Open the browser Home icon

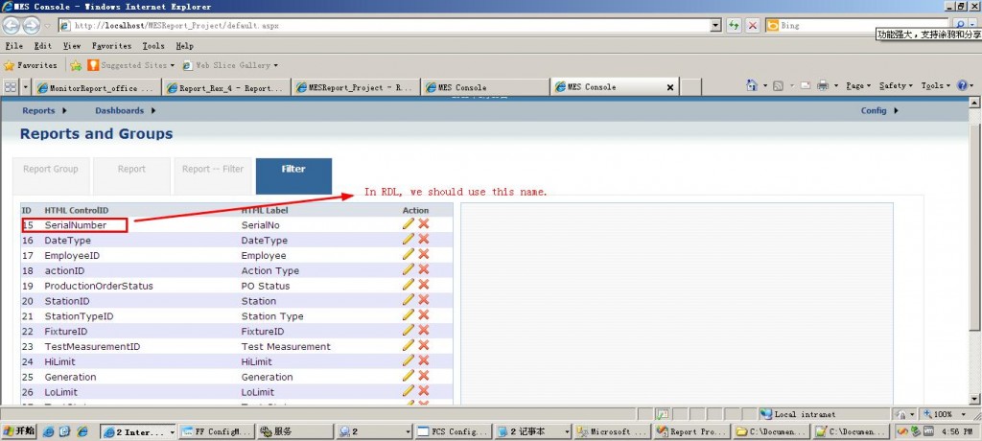[x=753, y=85]
